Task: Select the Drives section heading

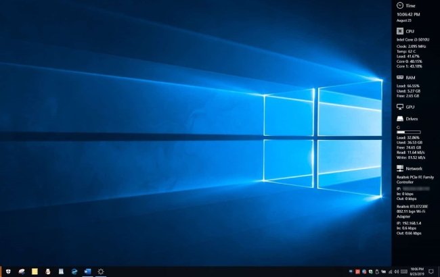Action: click(x=412, y=119)
